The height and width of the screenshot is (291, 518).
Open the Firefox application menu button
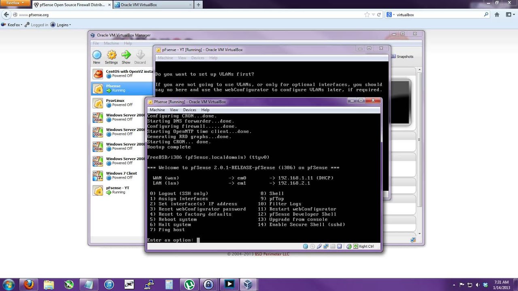click(x=15, y=3)
